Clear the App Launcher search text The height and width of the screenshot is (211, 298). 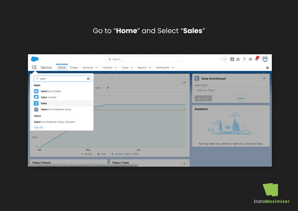(x=88, y=79)
